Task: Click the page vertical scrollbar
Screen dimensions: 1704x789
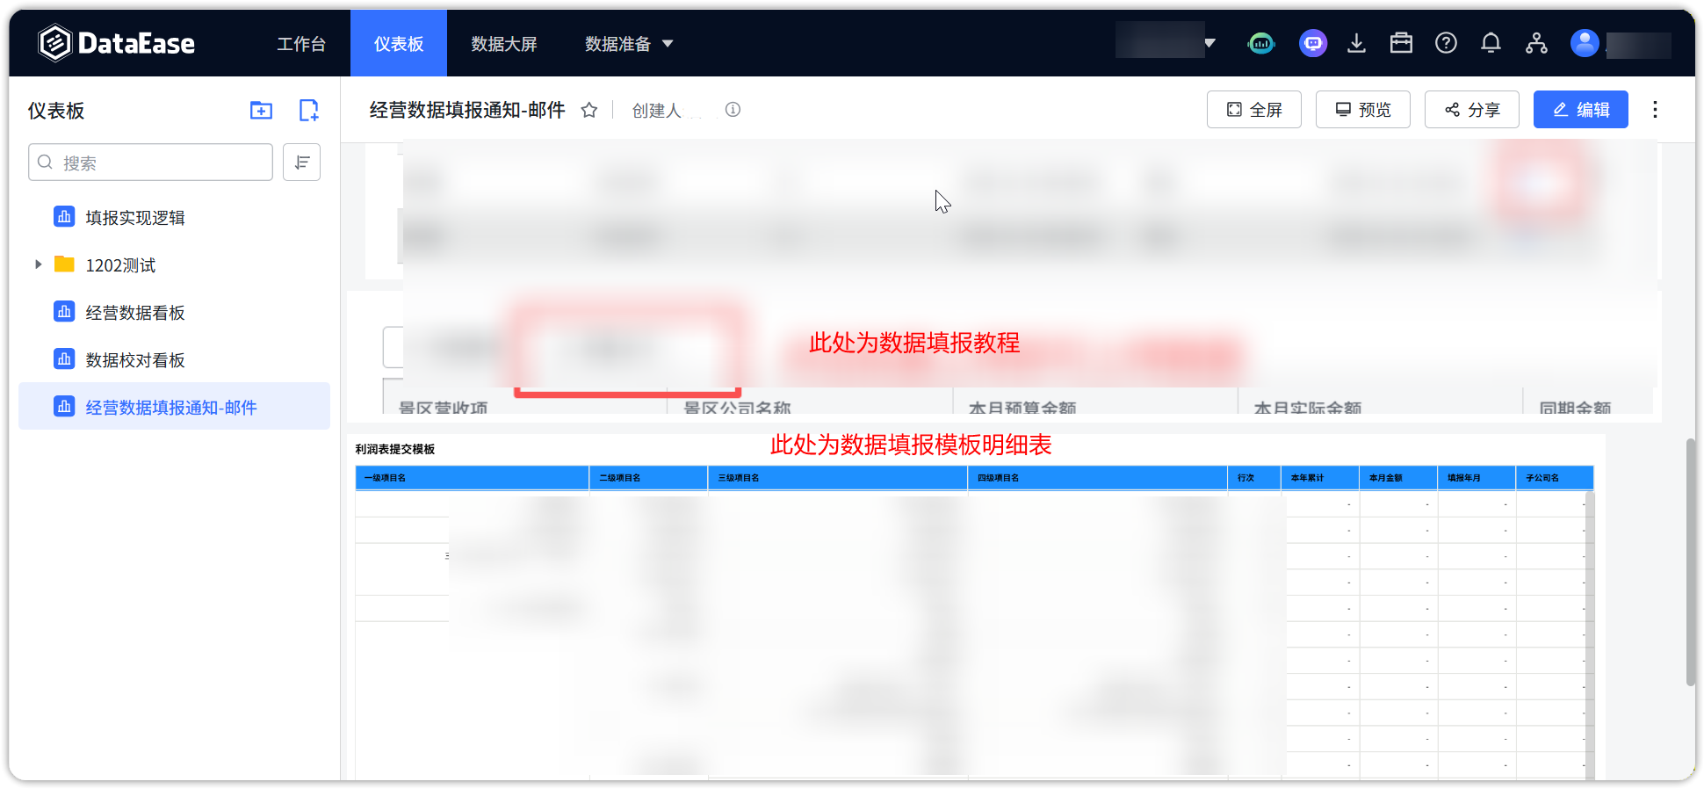Action: click(x=1690, y=562)
